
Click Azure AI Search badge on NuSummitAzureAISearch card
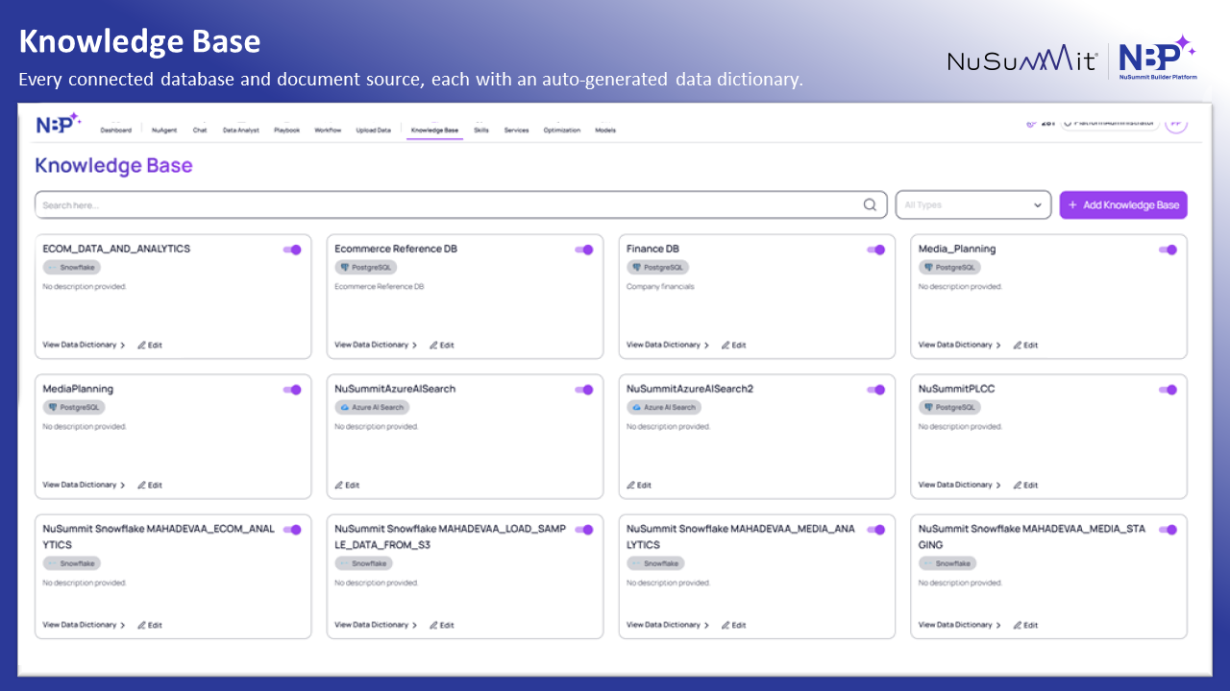coord(372,408)
